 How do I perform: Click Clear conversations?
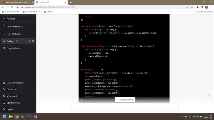pos(18,83)
